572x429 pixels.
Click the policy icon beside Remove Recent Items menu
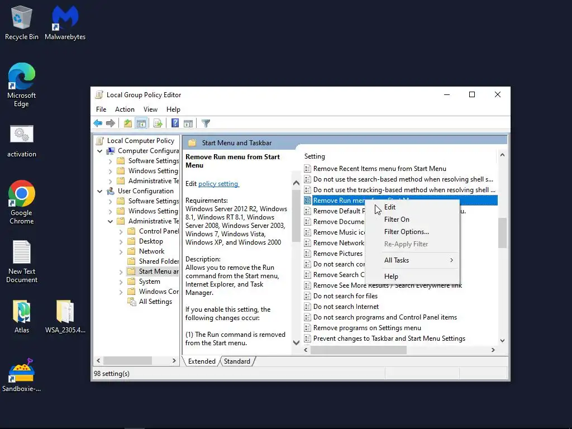308,169
